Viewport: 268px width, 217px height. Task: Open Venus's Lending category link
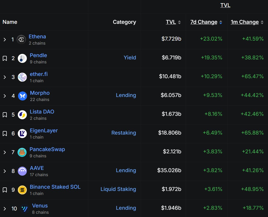click(126, 208)
